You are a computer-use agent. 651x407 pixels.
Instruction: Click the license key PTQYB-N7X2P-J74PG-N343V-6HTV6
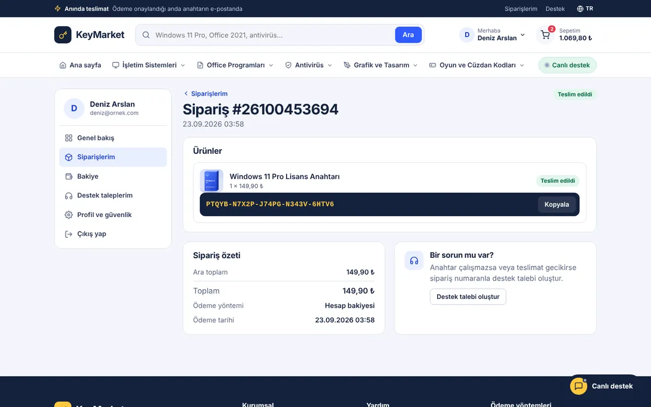270,205
